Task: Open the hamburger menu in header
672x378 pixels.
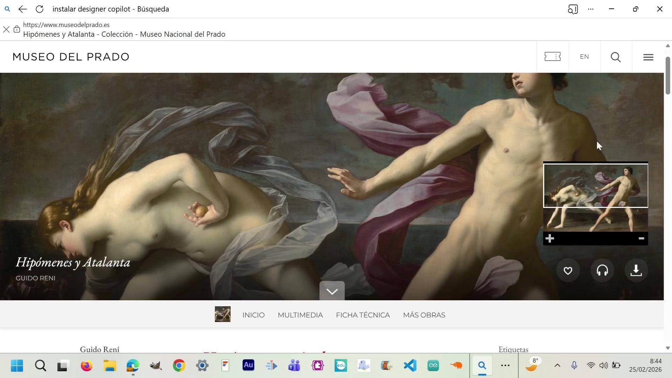Action: point(648,57)
